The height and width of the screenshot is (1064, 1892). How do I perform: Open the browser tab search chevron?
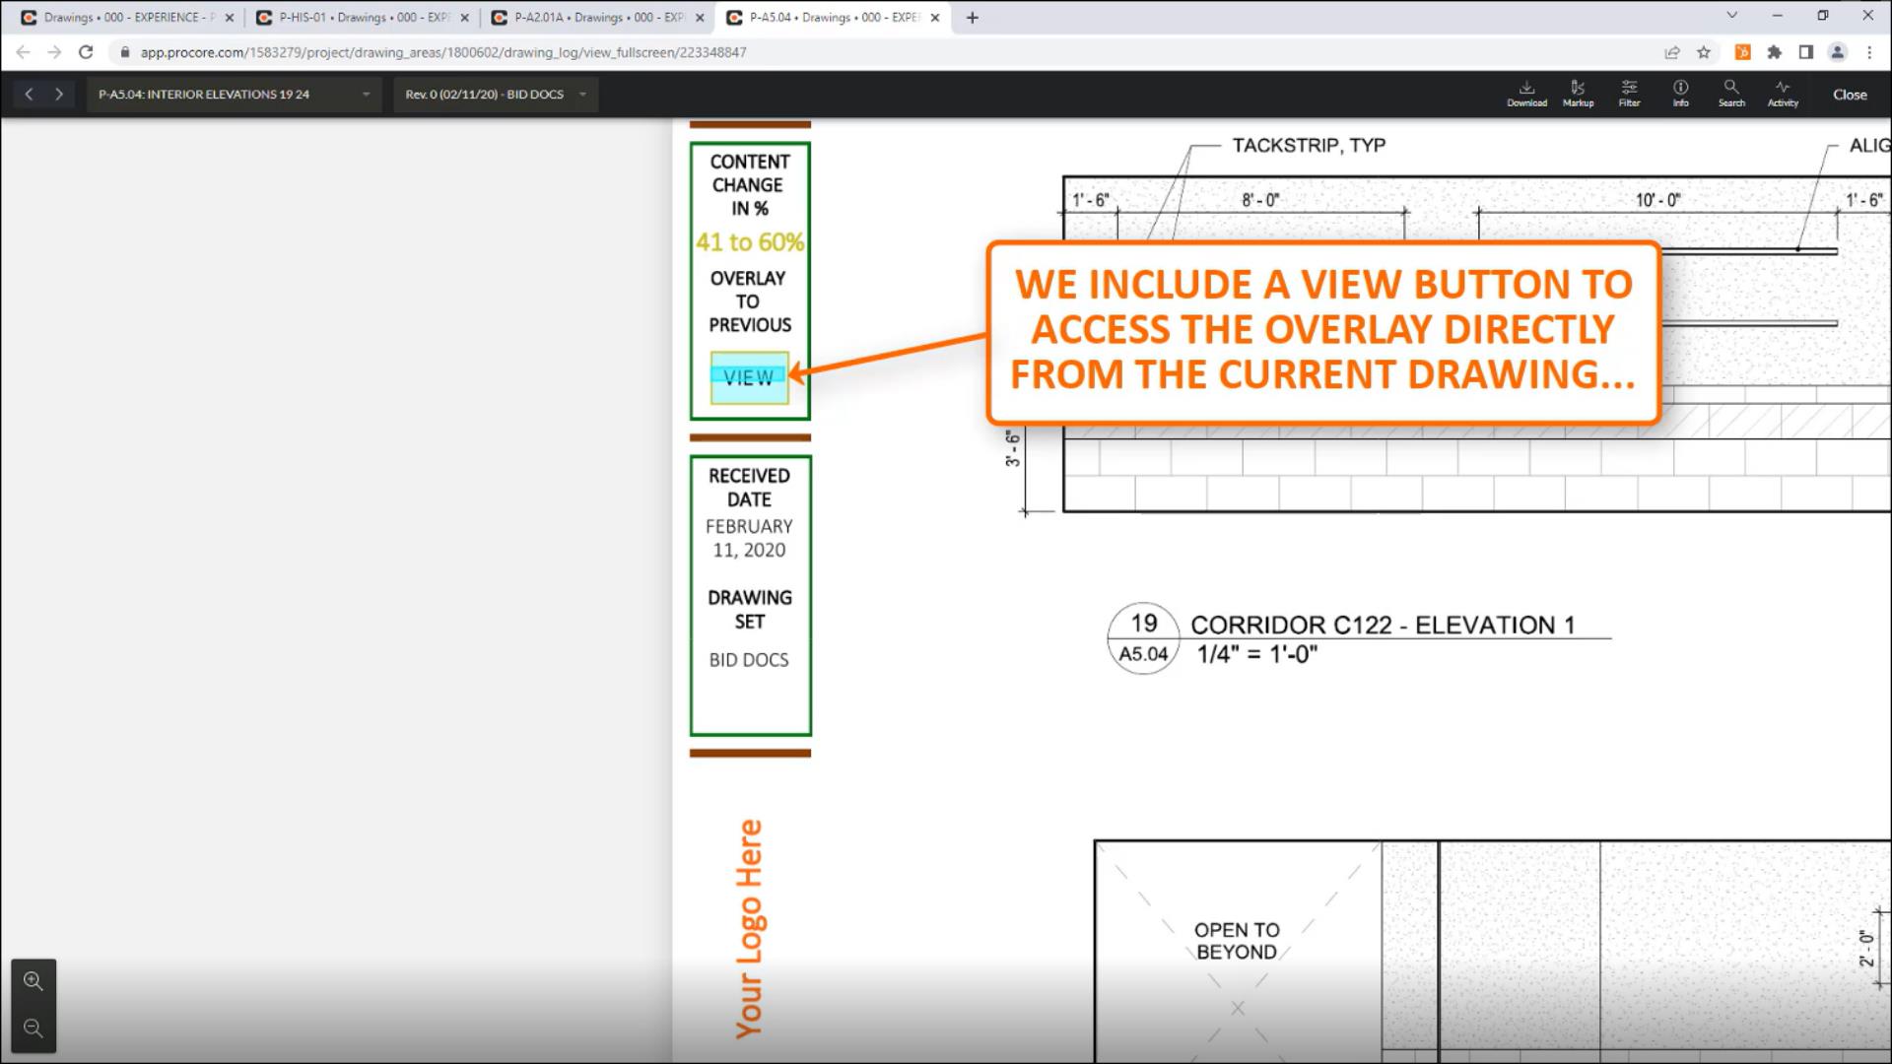[1731, 16]
